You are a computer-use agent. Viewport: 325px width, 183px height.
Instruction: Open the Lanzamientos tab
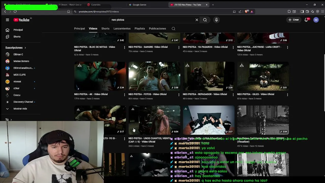122,28
